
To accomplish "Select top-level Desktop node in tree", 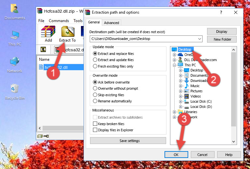I will [x=185, y=49].
